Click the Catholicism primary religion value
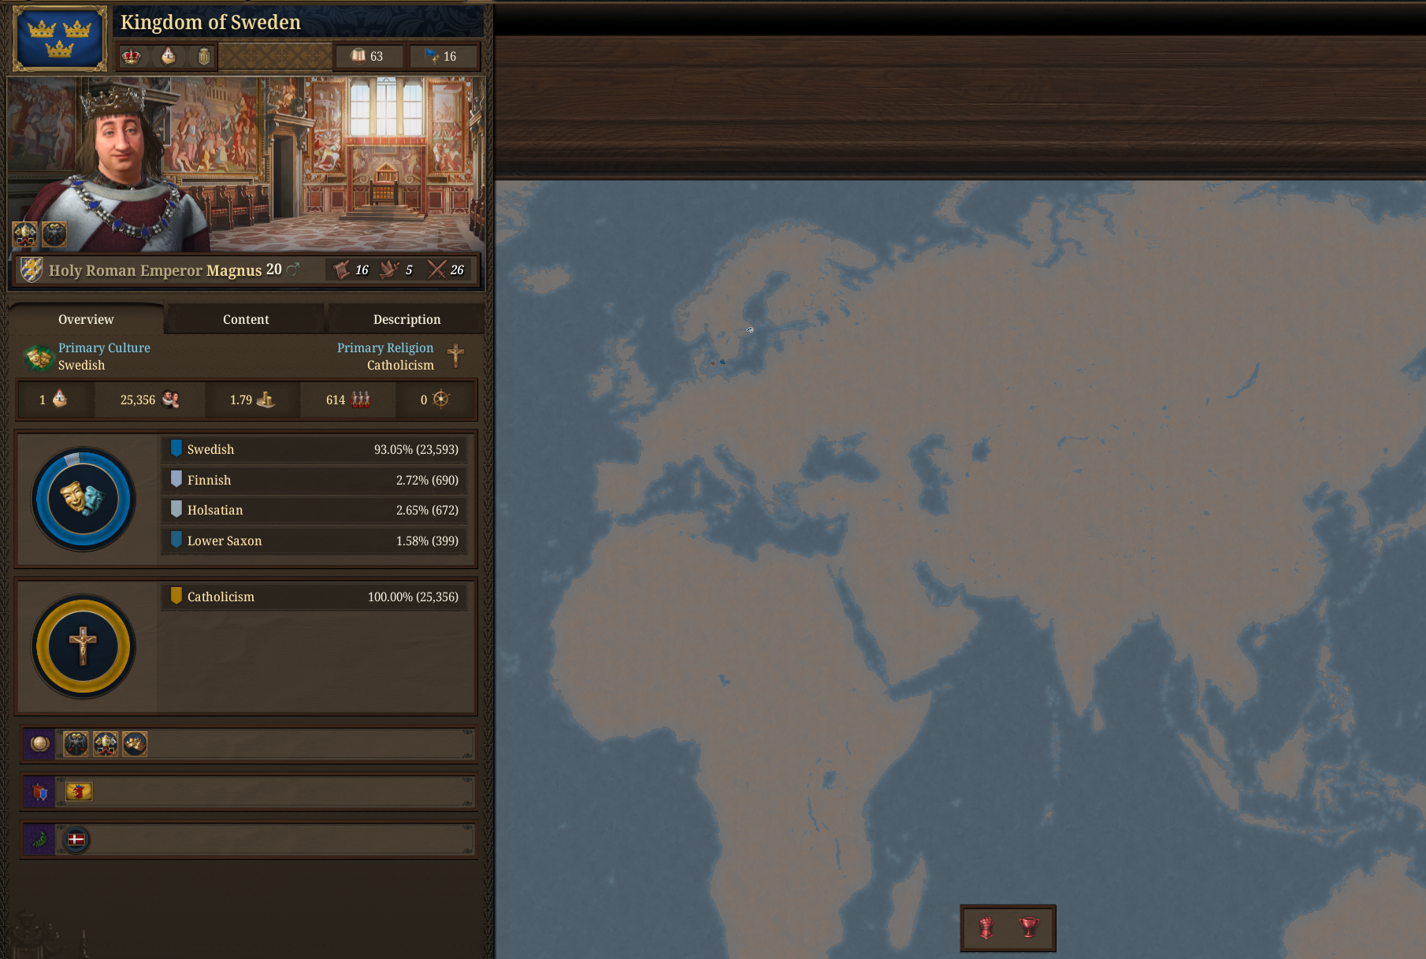The width and height of the screenshot is (1426, 959). click(x=400, y=365)
